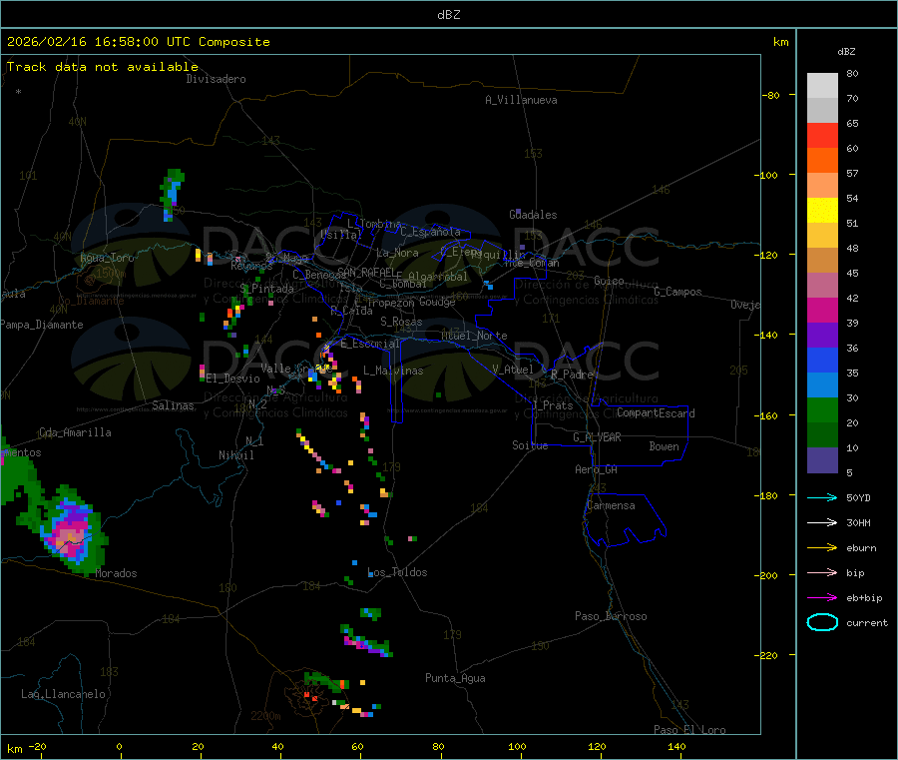
Task: Click the -80 km vertical axis tick
Action: (770, 95)
